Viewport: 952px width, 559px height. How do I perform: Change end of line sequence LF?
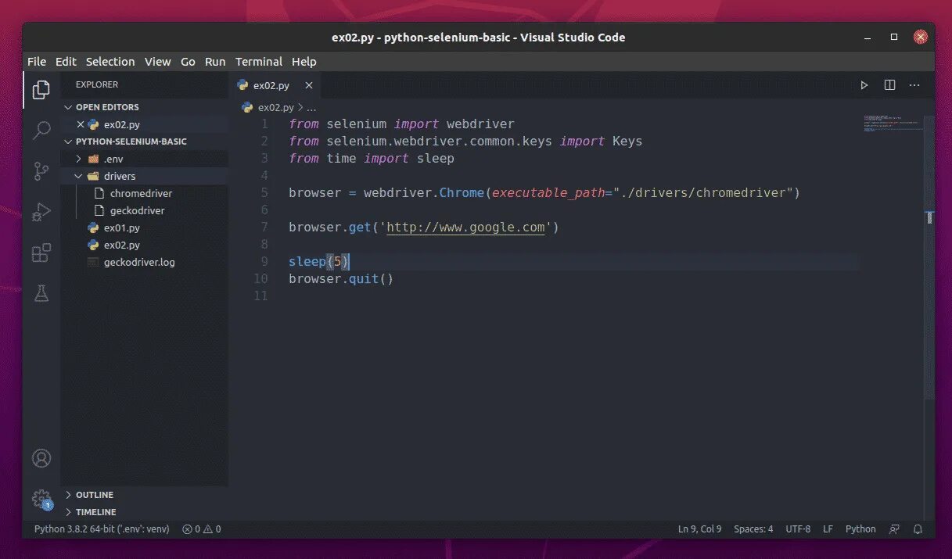click(x=828, y=529)
